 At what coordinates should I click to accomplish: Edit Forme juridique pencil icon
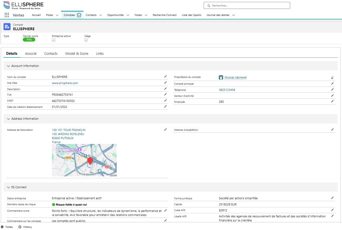pyautogui.click(x=333, y=198)
